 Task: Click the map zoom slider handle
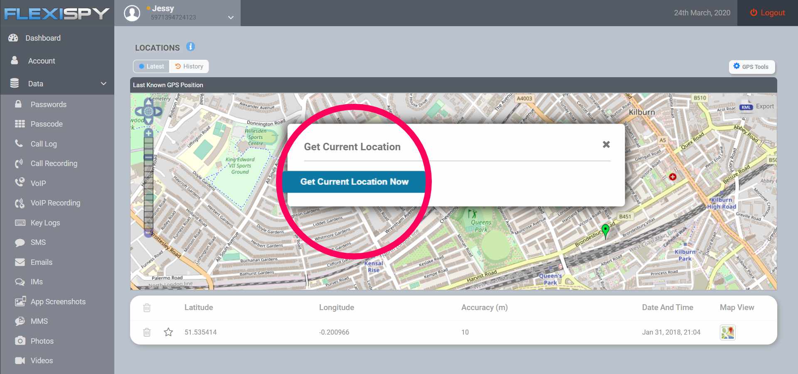148,158
